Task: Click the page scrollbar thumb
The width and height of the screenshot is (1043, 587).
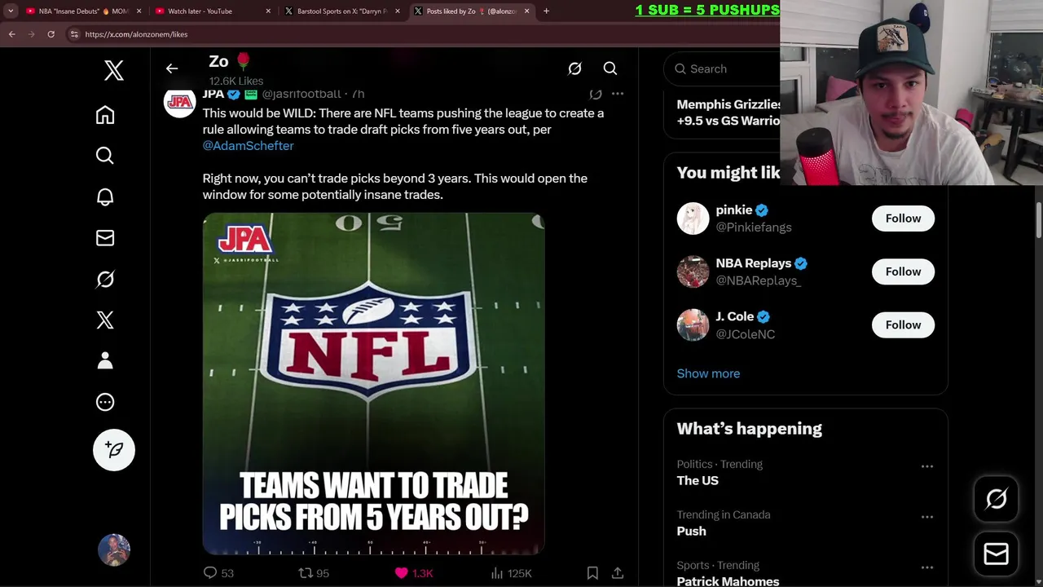Action: point(1038,218)
